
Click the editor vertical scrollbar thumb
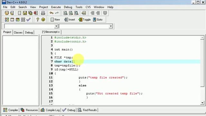coord(202,63)
